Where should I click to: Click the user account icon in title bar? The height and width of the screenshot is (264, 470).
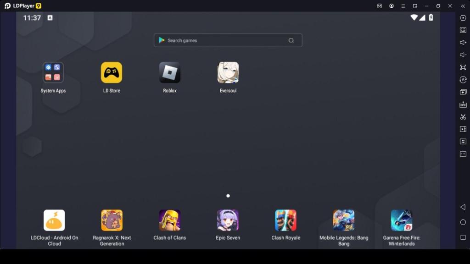392,6
